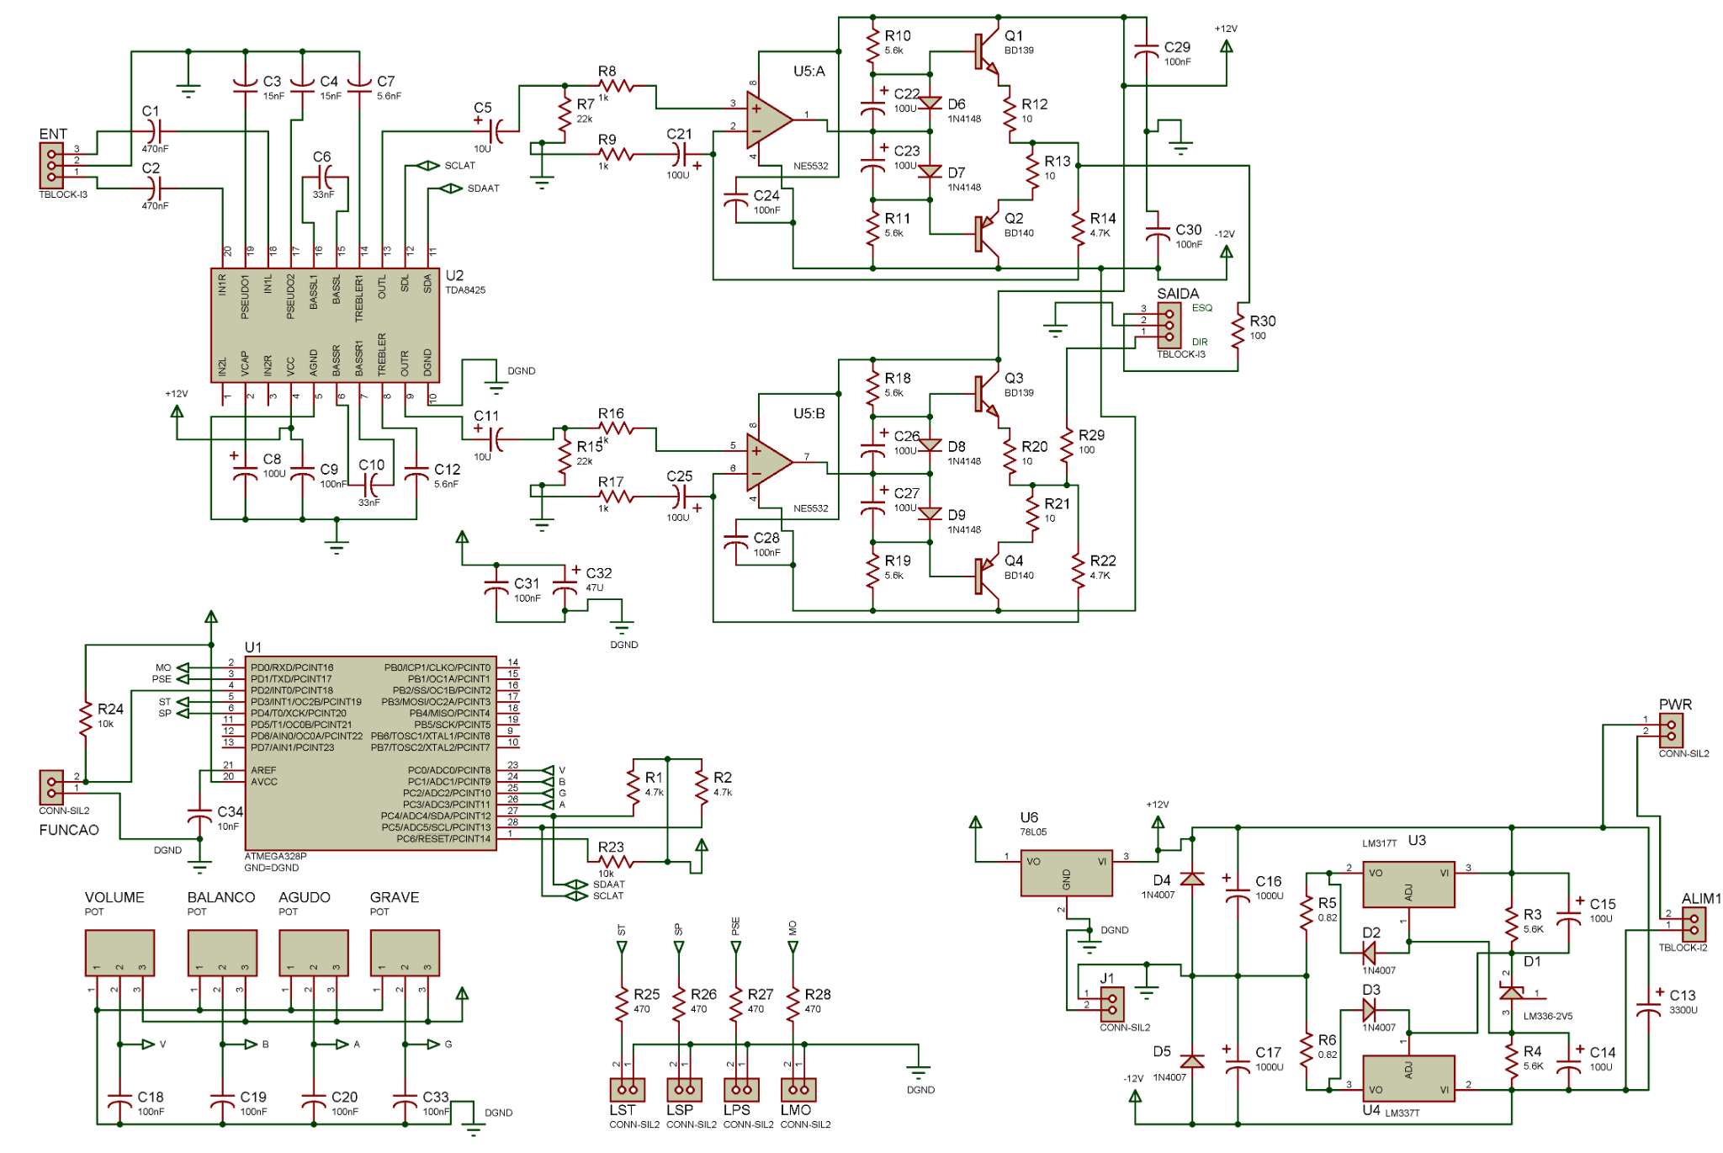Click the LST connector symbol
Image resolution: width=1723 pixels, height=1153 pixels.
tap(628, 1090)
